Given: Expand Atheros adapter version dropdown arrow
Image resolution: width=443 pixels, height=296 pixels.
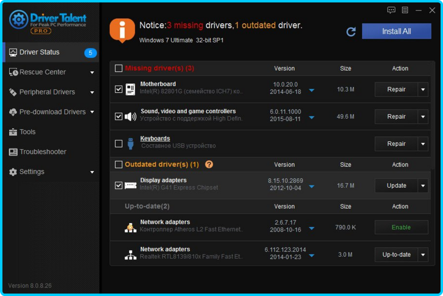Looking at the screenshot, I should [312, 229].
